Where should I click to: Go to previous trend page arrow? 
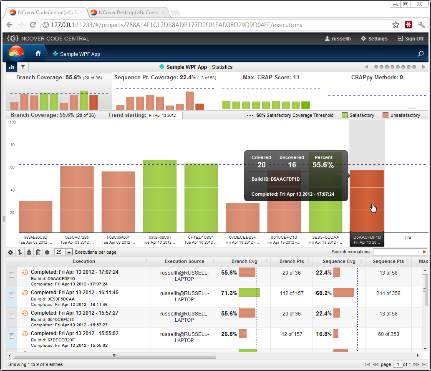coord(366,67)
